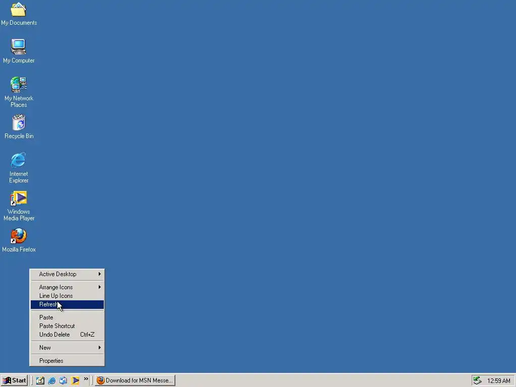The width and height of the screenshot is (516, 387).
Task: Launch Outlook Express from Quick Launch
Action: point(63,380)
